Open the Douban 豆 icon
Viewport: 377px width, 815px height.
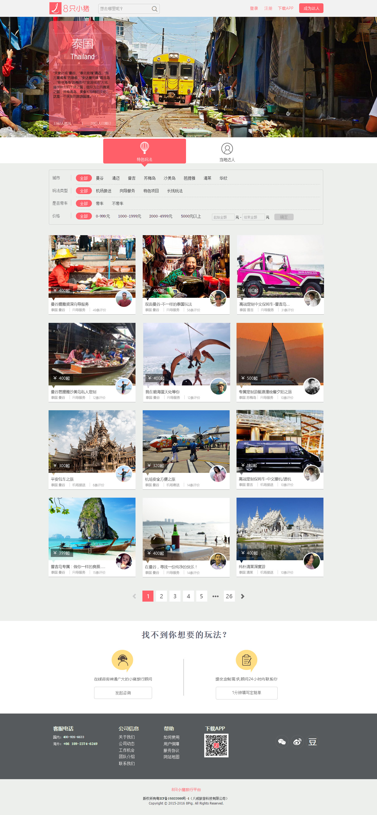pos(312,742)
